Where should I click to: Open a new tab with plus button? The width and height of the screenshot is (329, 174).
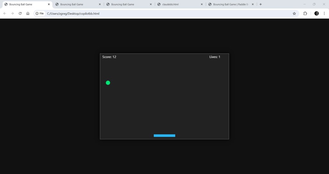pyautogui.click(x=261, y=4)
